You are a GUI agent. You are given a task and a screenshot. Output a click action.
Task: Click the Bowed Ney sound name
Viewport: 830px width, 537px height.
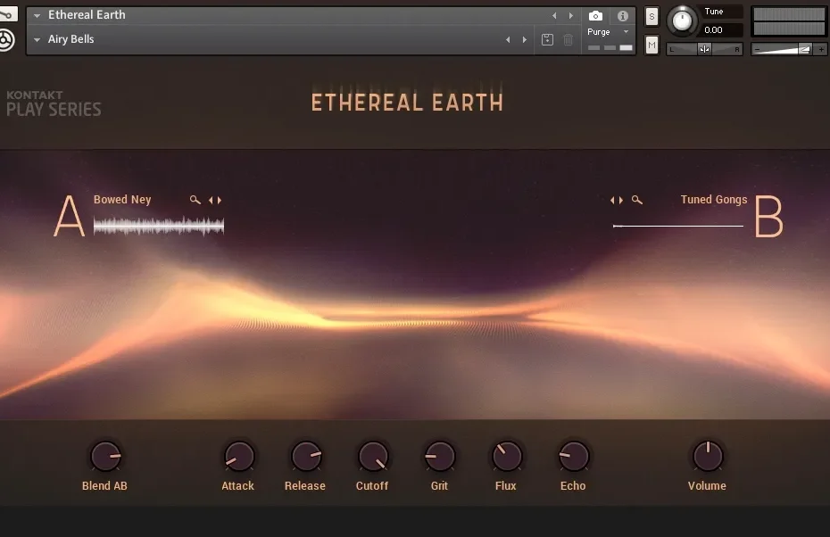click(122, 200)
